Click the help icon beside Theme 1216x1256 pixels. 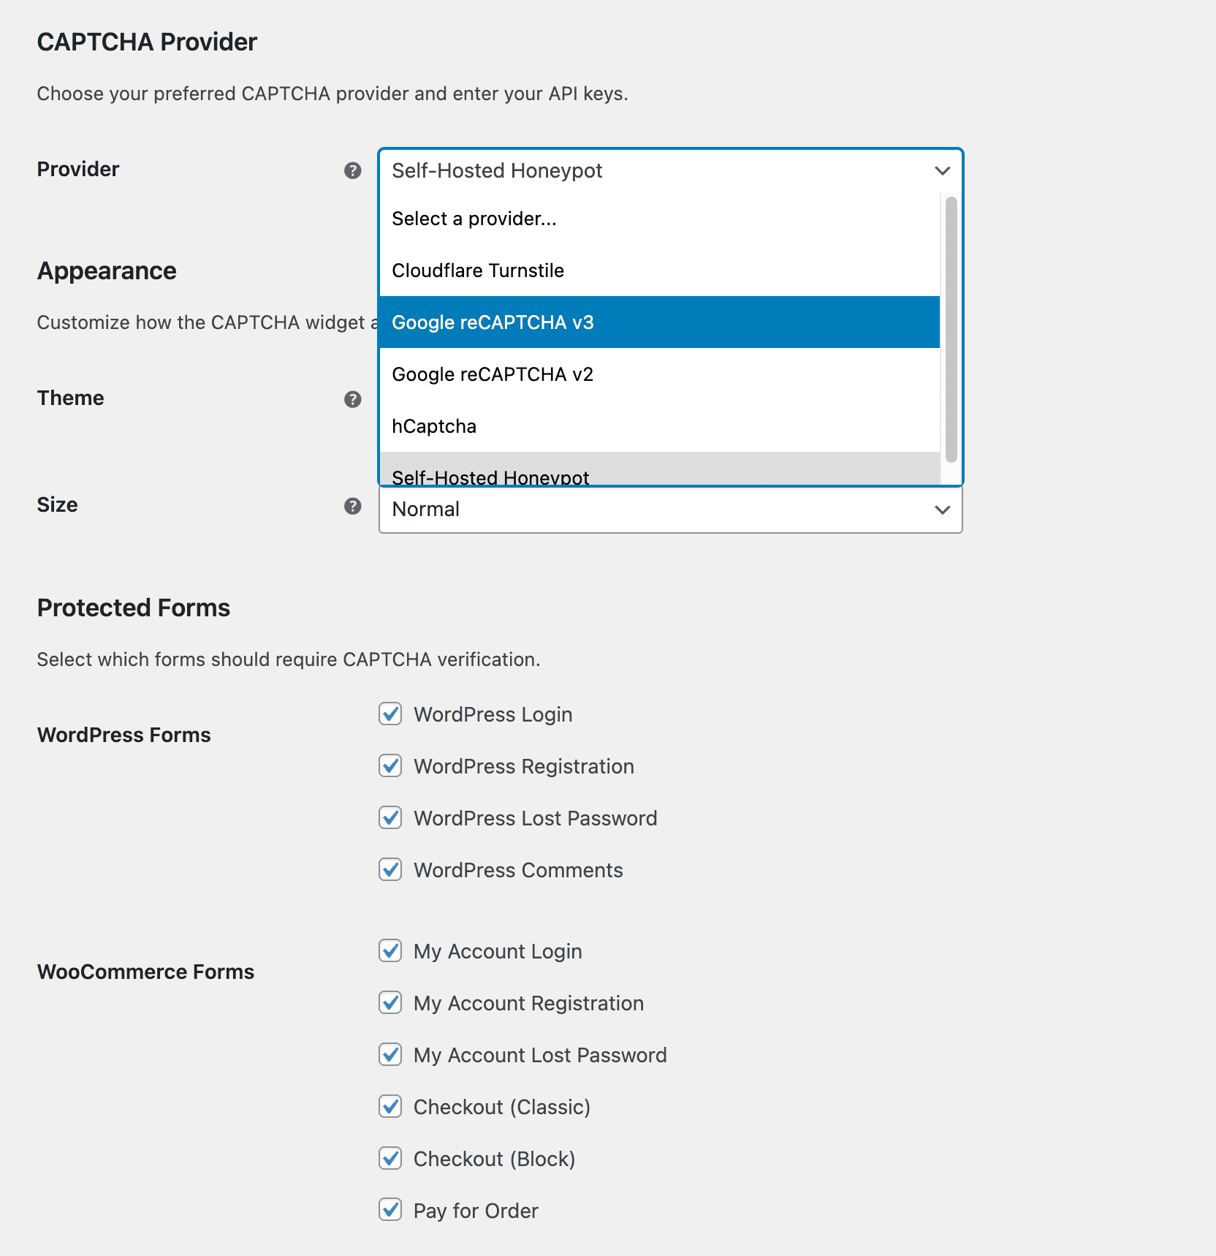click(x=353, y=399)
